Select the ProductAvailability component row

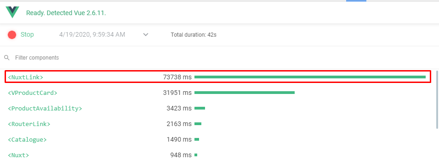click(217, 108)
